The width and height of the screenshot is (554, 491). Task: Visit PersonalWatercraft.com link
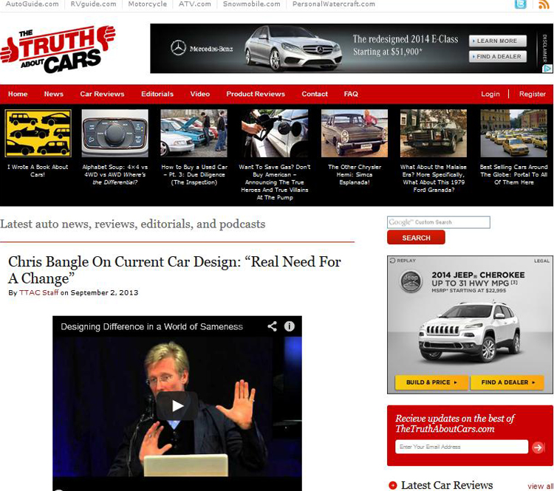tap(334, 4)
